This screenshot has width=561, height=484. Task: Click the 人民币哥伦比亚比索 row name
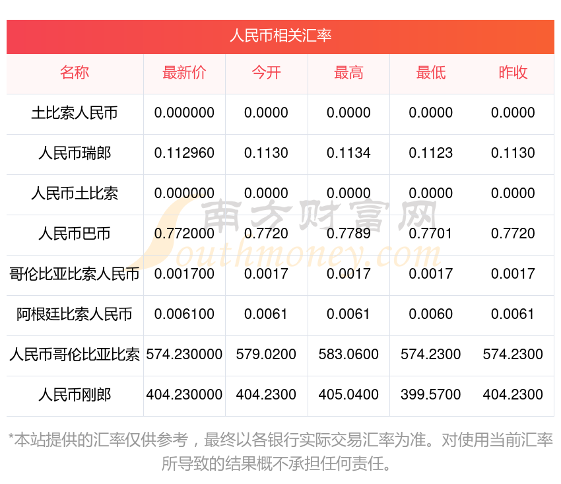click(x=75, y=355)
